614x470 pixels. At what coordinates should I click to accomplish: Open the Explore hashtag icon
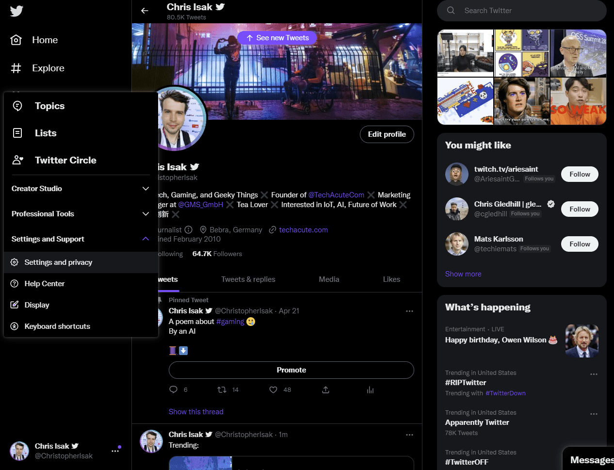point(16,68)
